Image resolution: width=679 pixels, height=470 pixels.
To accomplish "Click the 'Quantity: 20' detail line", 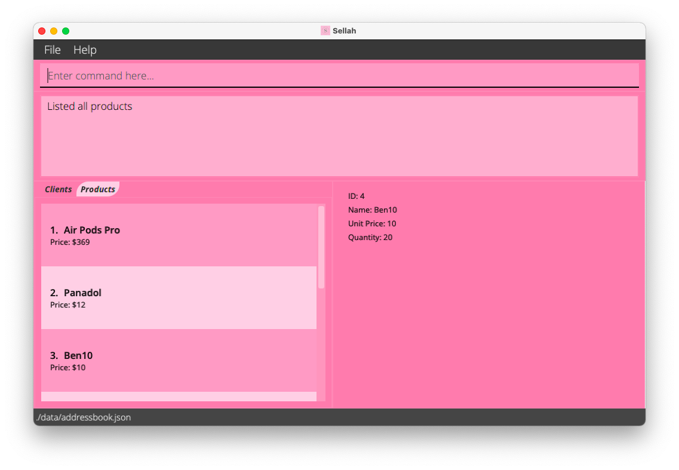I will (x=370, y=237).
